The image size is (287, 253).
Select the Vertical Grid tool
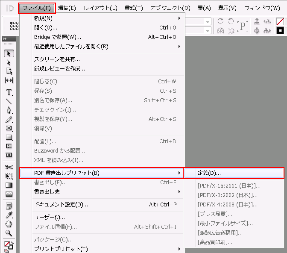point(9,155)
